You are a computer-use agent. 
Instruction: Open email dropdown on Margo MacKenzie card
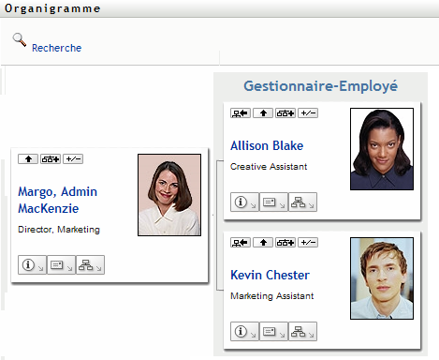click(61, 265)
